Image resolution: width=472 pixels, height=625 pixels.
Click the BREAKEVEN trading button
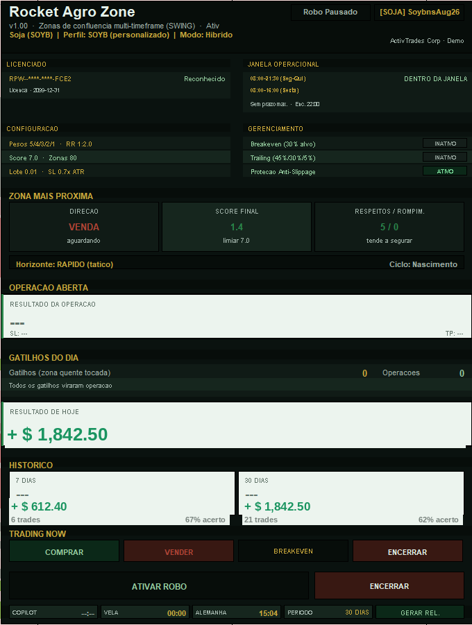tap(293, 551)
